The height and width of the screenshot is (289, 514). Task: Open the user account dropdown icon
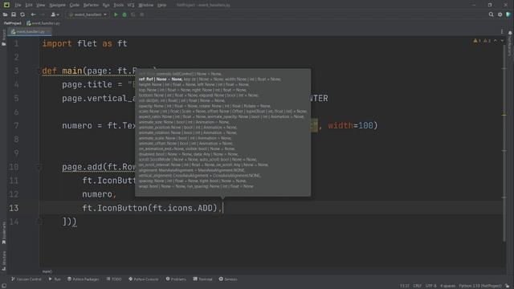click(55, 14)
